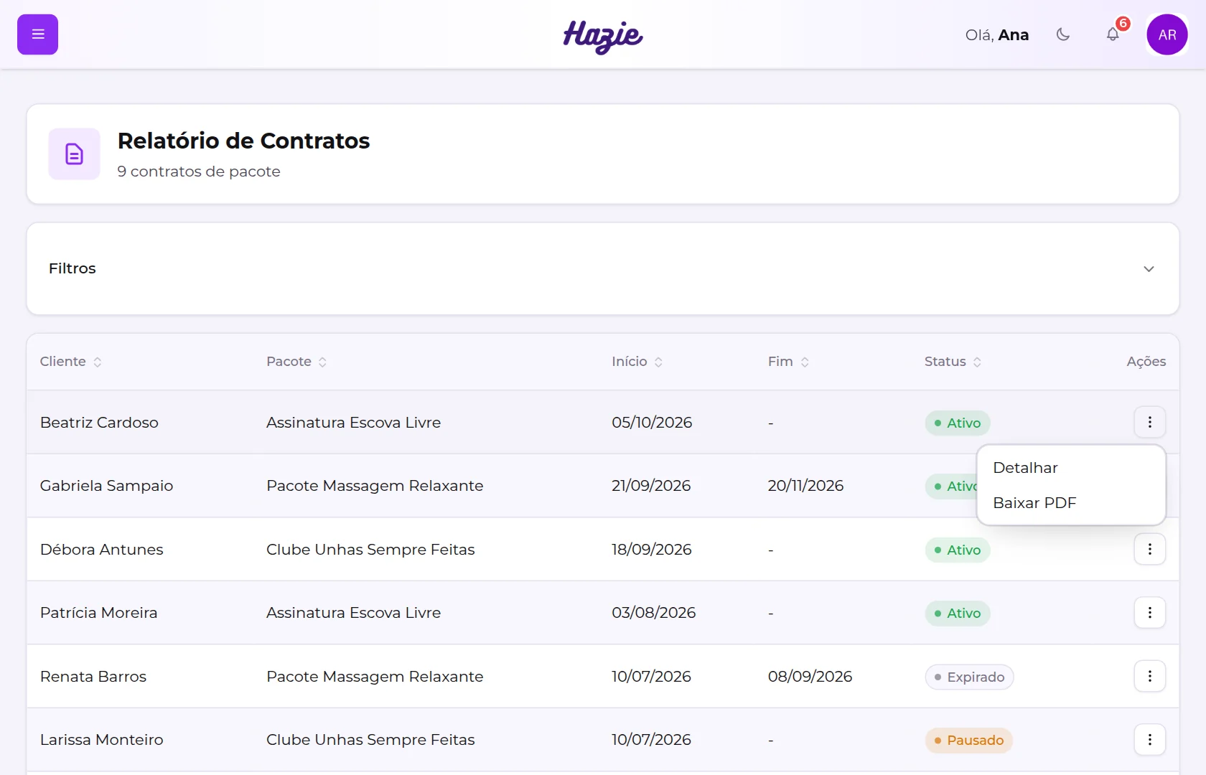Expand the Filtros panel chevron
1206x775 pixels.
tap(1149, 268)
